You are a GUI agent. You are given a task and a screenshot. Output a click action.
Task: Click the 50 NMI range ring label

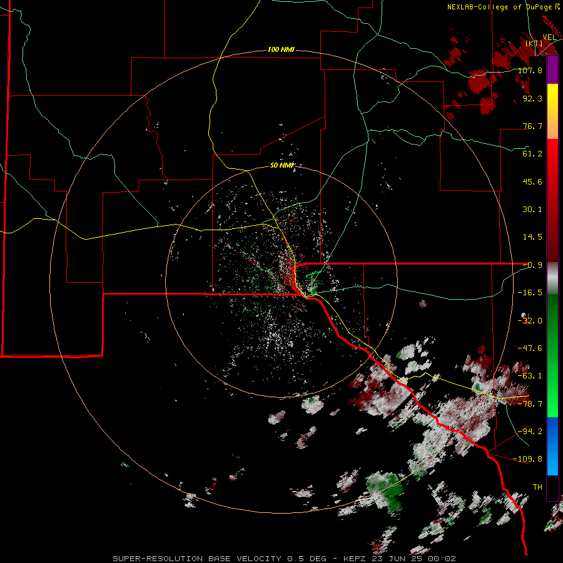282,165
